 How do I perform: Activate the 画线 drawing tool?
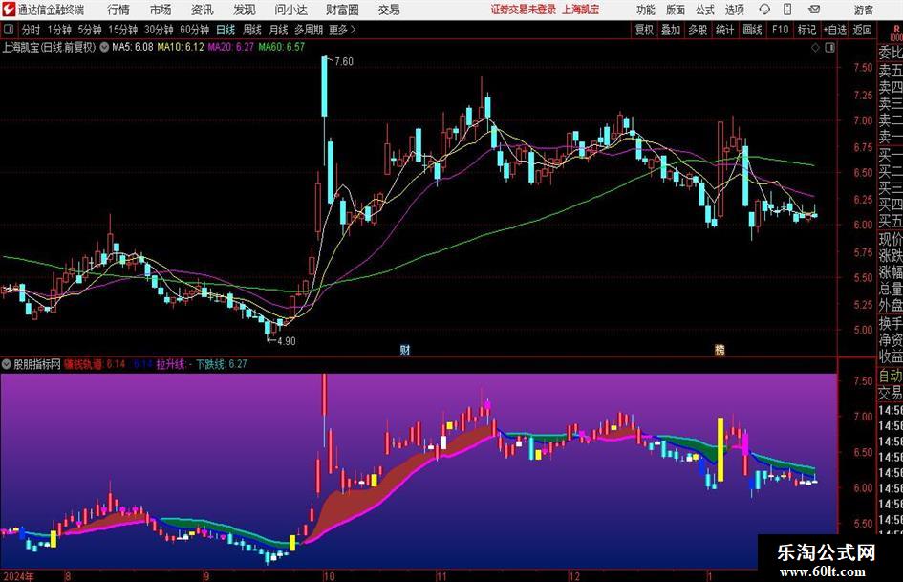pos(752,30)
